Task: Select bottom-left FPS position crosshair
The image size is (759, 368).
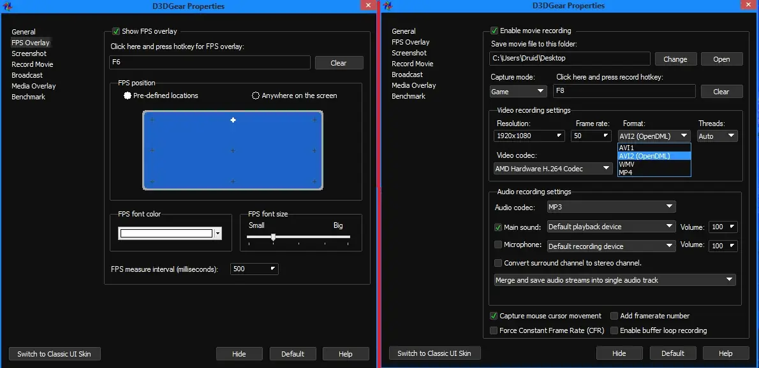Action: (x=152, y=181)
